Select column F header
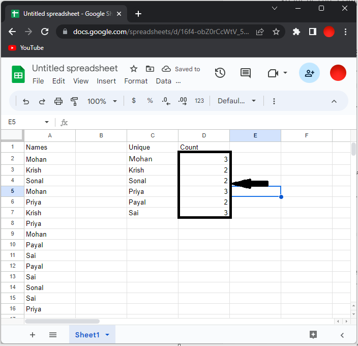Viewport: 358px width, 346px height. click(307, 135)
